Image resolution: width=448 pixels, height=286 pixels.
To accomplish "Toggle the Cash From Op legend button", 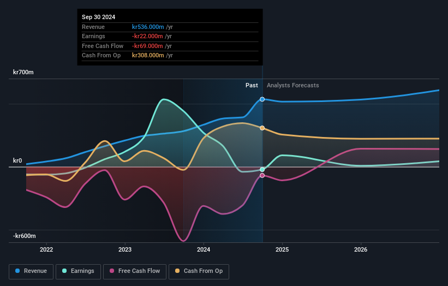I will click(x=199, y=271).
